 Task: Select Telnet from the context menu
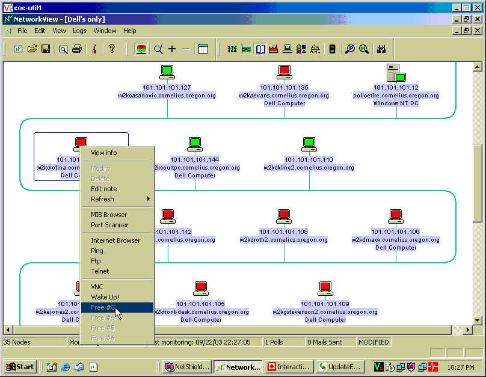(x=117, y=271)
